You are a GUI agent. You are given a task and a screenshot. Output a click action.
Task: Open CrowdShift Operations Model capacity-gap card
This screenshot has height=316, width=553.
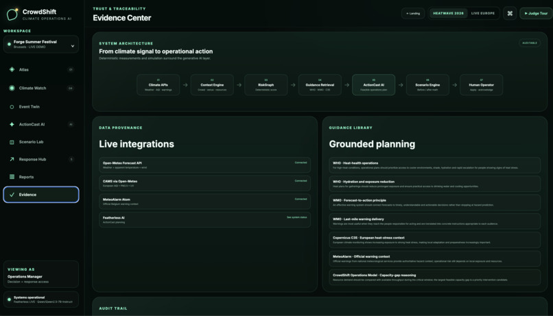click(434, 277)
